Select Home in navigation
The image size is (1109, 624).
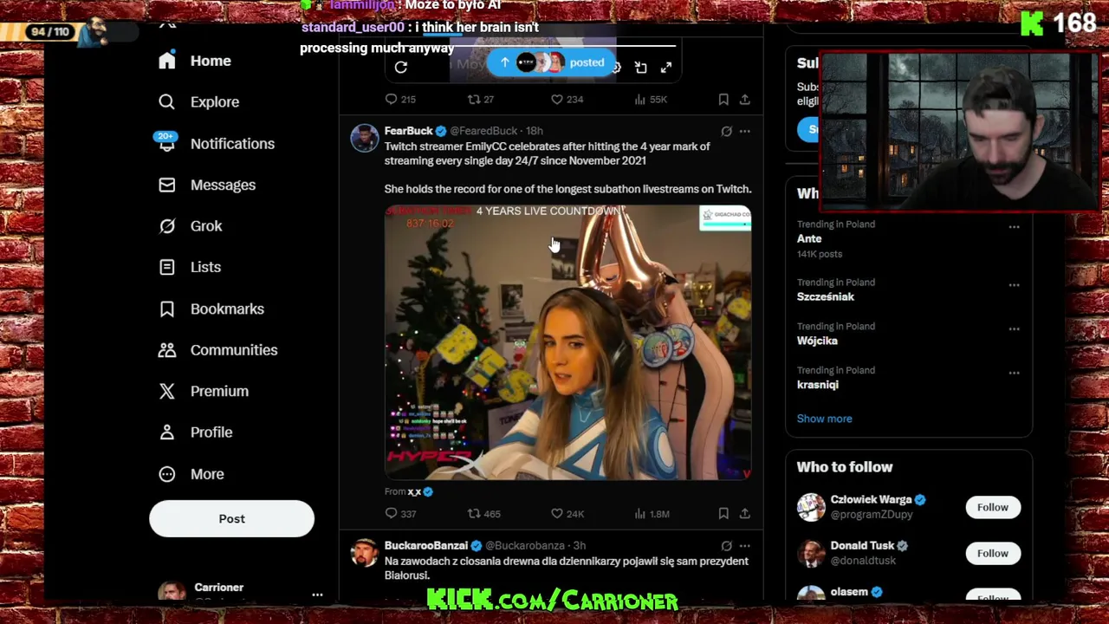(211, 61)
